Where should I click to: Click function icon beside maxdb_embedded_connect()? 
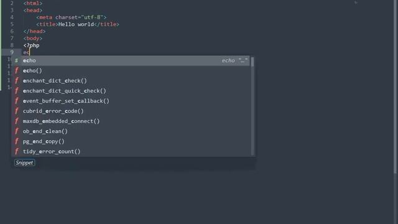pos(17,121)
